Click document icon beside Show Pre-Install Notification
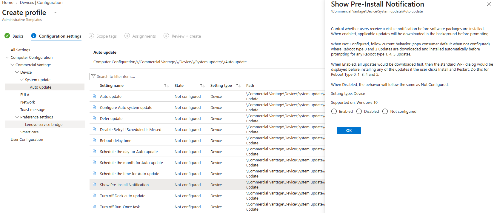The image size is (494, 213). tap(94, 185)
